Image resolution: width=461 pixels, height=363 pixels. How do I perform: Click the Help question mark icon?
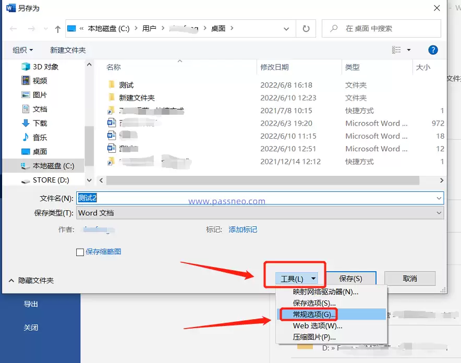(x=433, y=50)
